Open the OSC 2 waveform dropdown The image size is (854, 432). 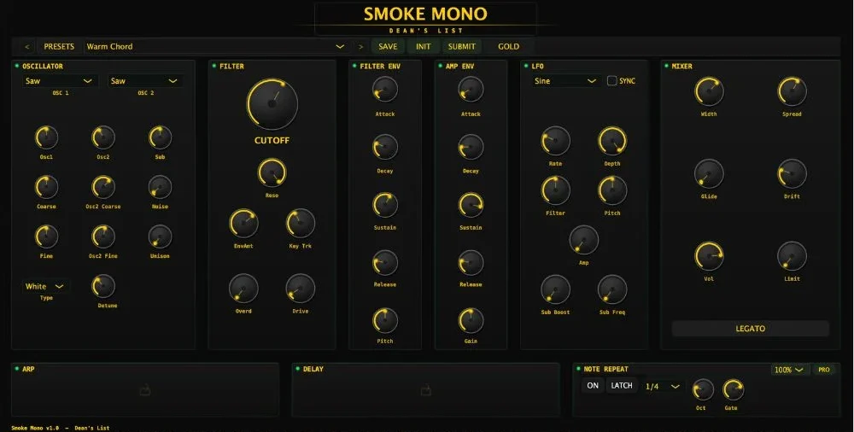(x=145, y=81)
